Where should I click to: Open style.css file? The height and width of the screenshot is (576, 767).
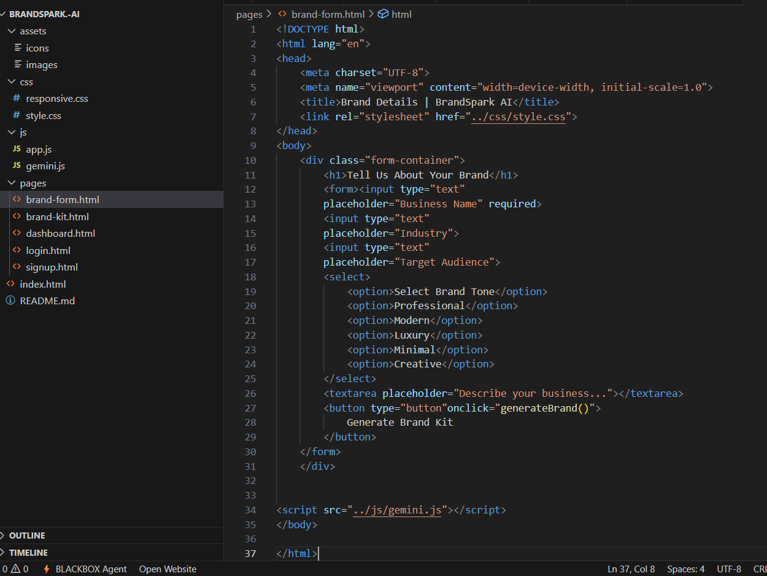click(44, 115)
